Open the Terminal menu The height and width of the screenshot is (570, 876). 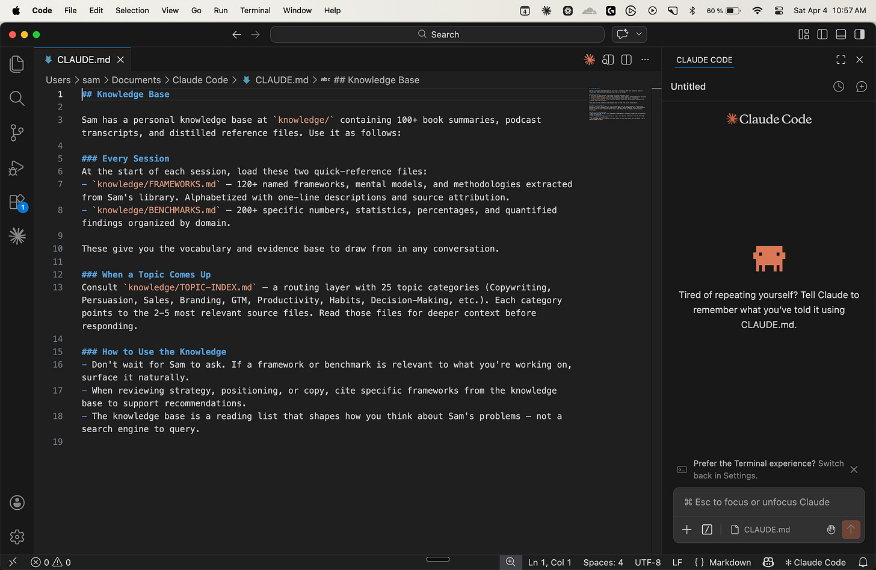(x=255, y=10)
